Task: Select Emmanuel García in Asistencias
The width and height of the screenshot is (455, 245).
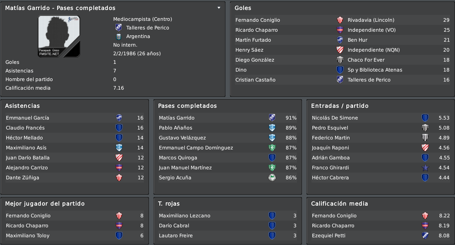Action: [x=27, y=118]
